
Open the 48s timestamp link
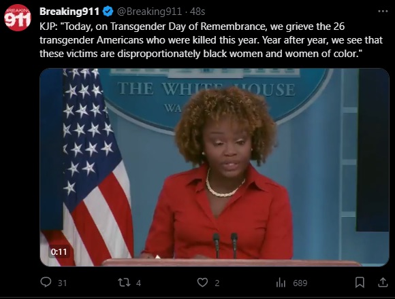tap(197, 12)
